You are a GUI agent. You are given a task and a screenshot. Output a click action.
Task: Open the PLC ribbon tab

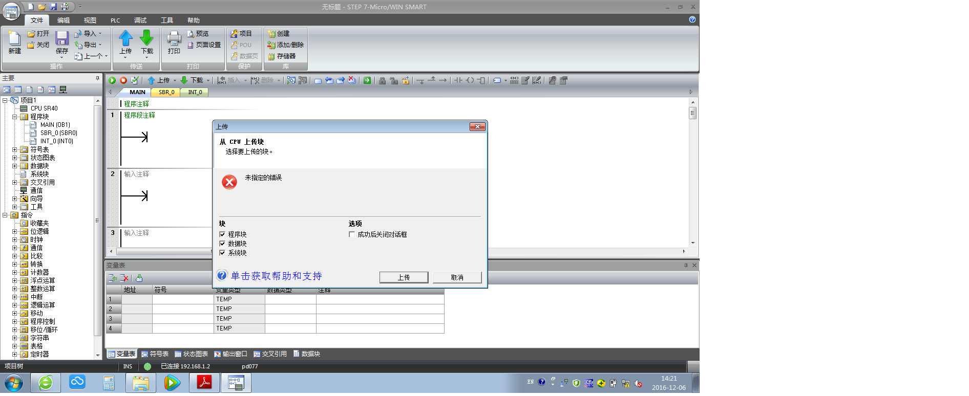pos(115,20)
